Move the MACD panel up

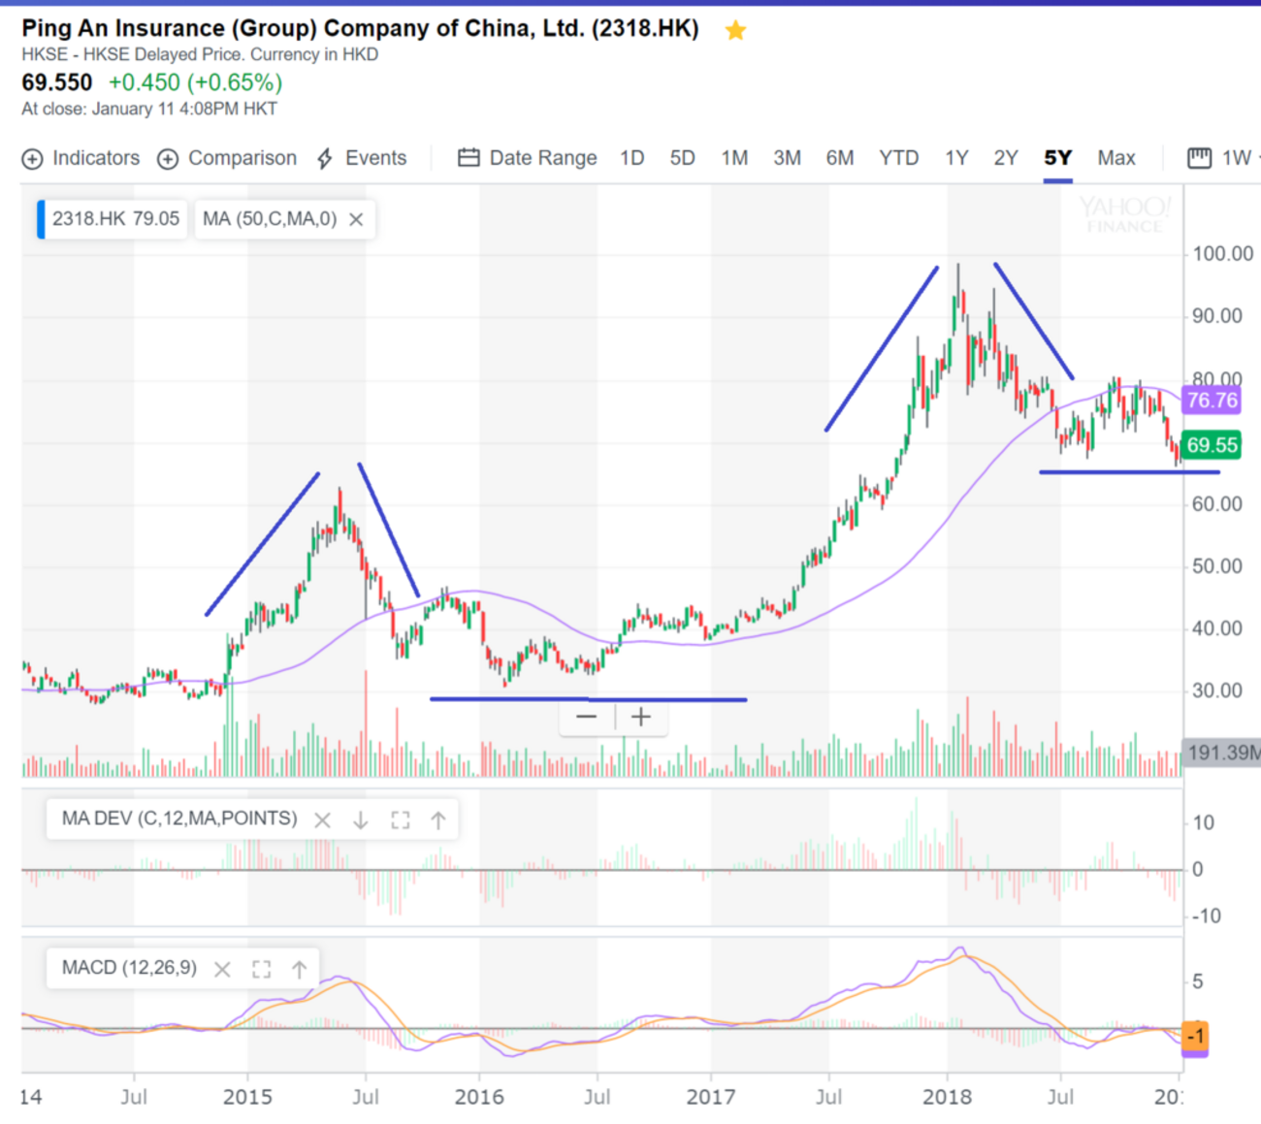click(x=300, y=969)
